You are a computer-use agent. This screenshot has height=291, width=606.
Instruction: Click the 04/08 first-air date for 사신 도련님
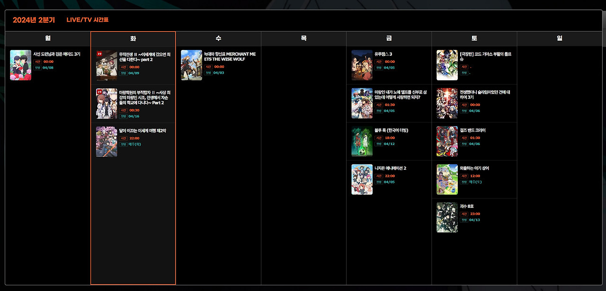click(48, 68)
